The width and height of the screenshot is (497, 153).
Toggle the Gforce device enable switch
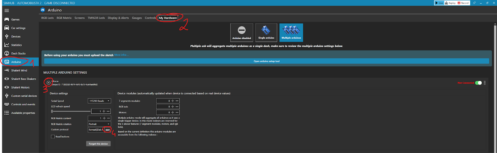tap(478, 83)
